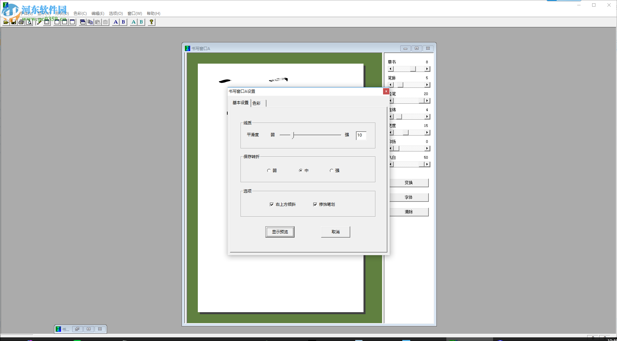Increase 草书 with its right arrow
This screenshot has height=341, width=617.
pos(427,69)
